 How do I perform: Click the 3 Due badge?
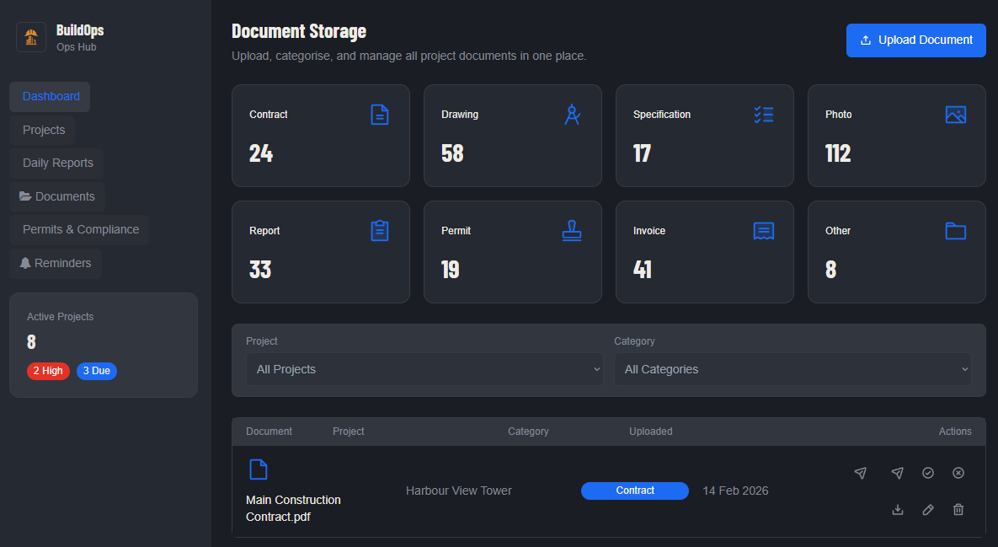click(x=97, y=371)
